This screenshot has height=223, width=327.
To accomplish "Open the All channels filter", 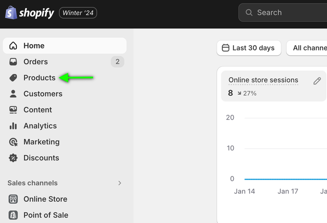I will [x=307, y=48].
